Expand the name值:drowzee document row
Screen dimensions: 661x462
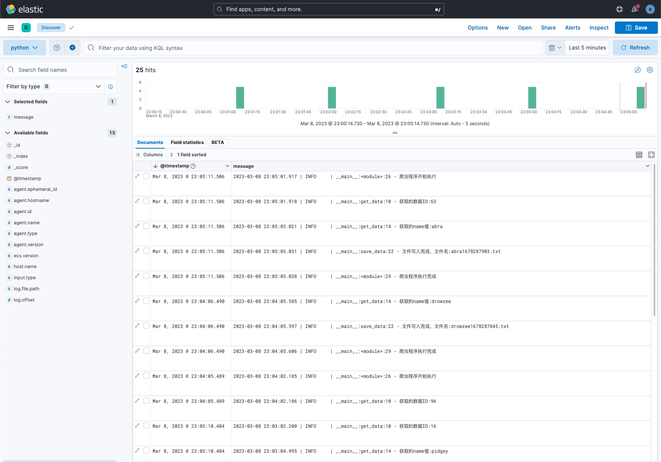pyautogui.click(x=137, y=301)
